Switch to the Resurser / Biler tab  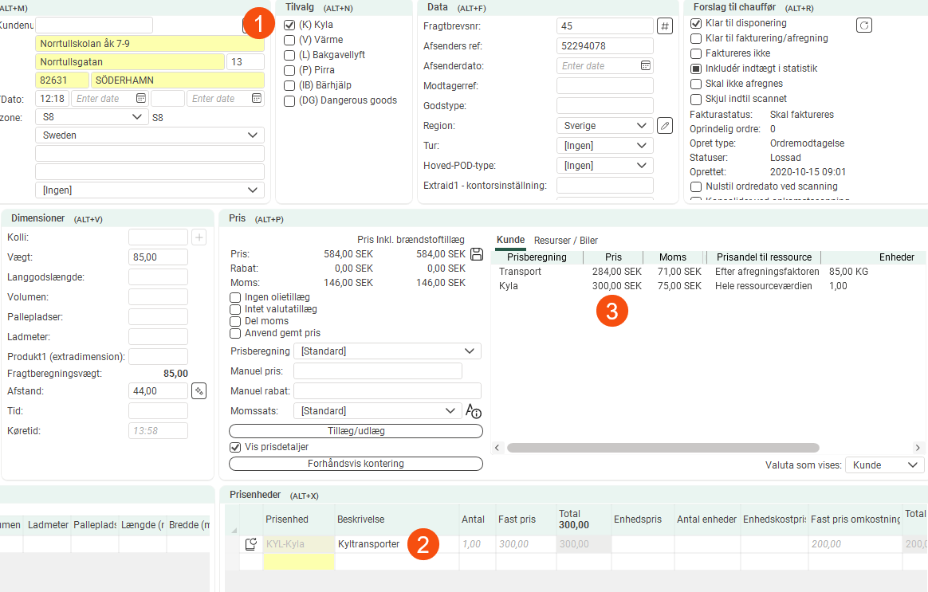(565, 241)
